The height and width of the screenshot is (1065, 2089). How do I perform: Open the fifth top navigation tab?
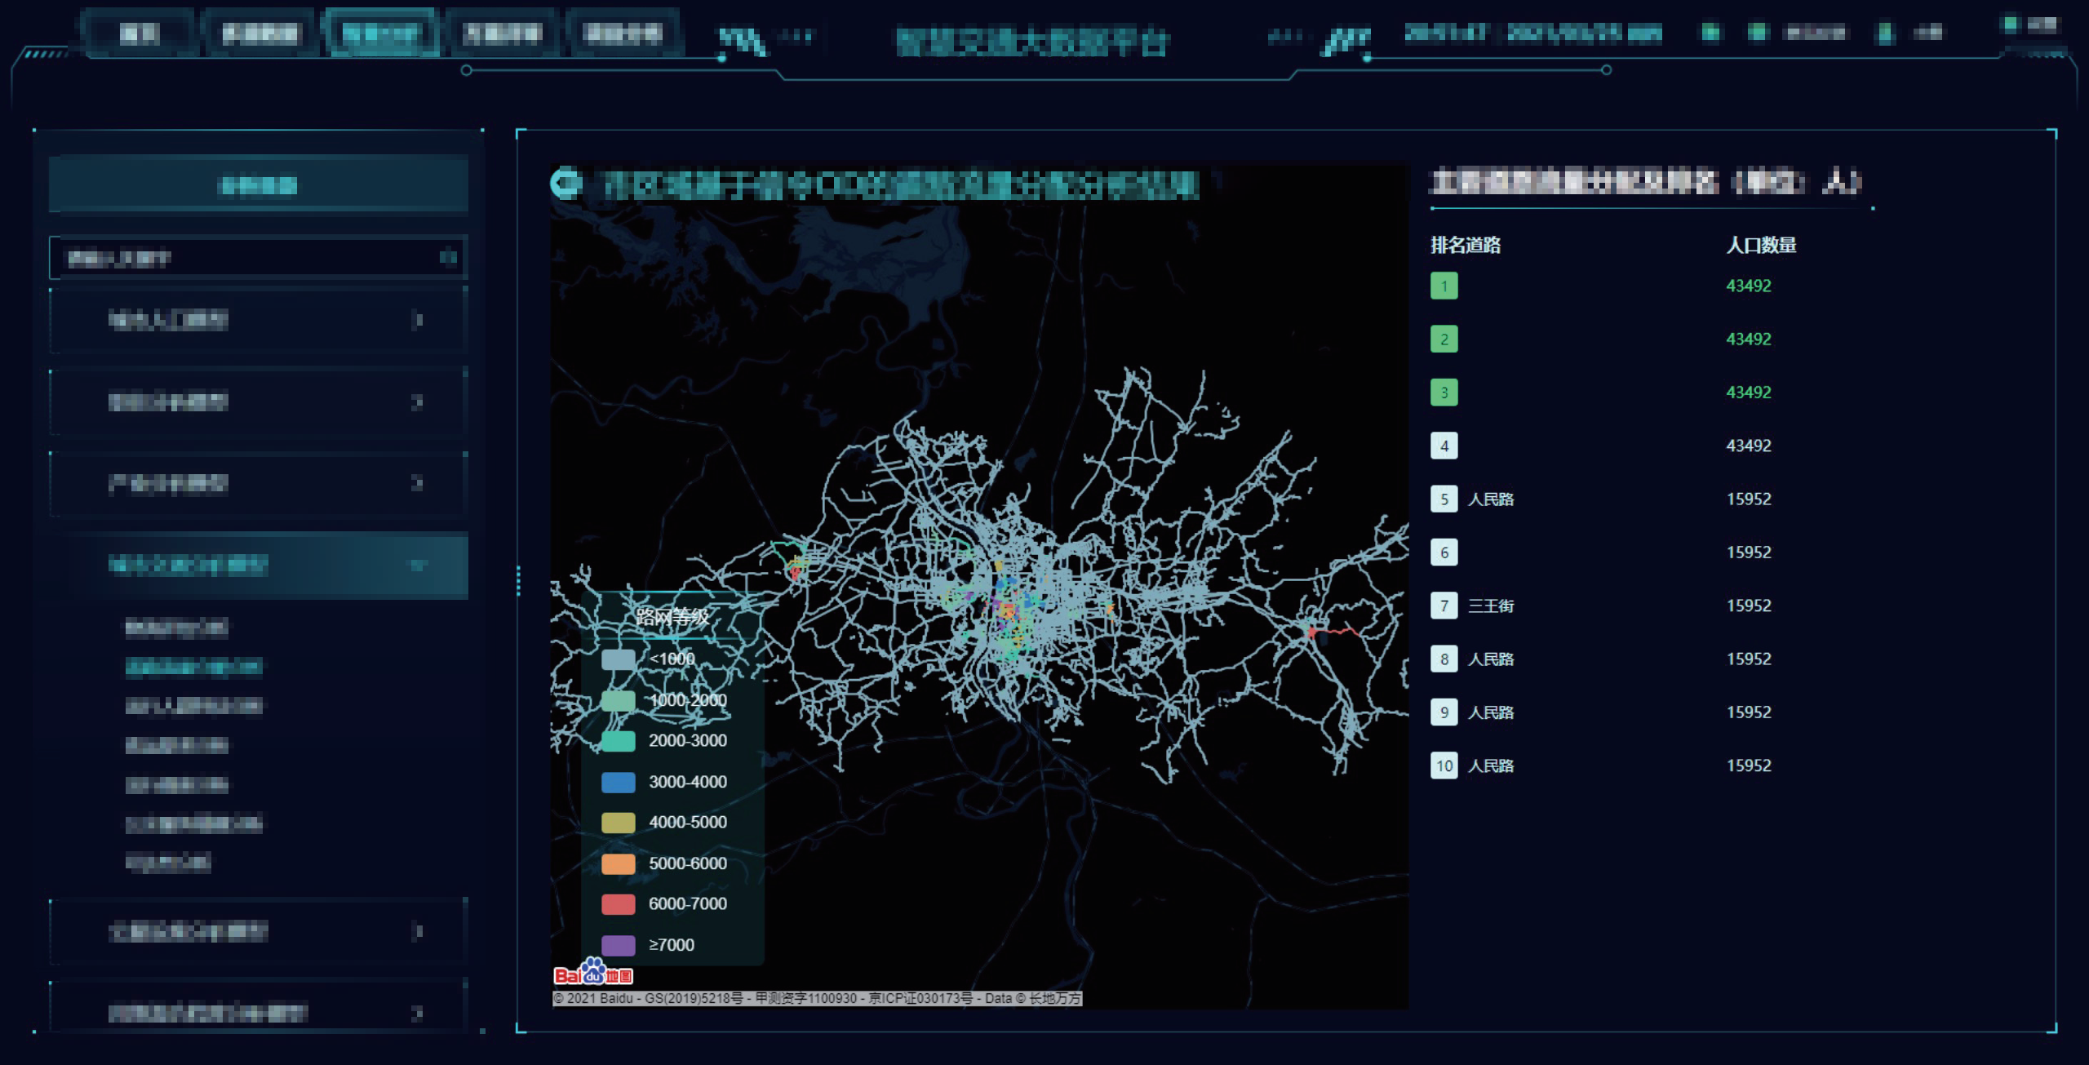623,33
